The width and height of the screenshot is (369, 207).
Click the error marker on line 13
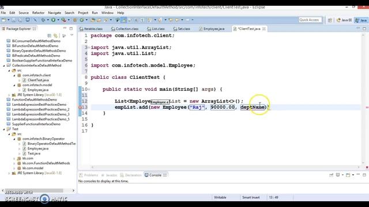(x=80, y=108)
